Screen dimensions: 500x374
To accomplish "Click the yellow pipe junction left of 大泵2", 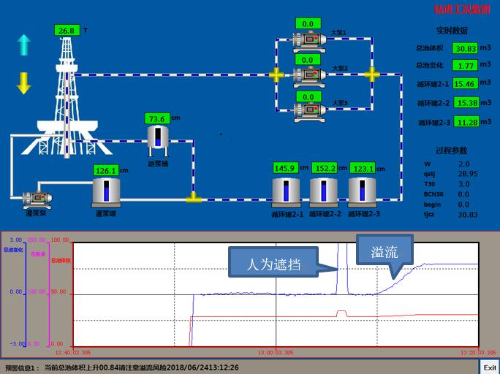I will (x=276, y=75).
